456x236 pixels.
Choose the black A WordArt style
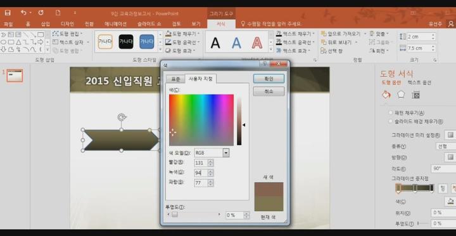click(x=215, y=43)
